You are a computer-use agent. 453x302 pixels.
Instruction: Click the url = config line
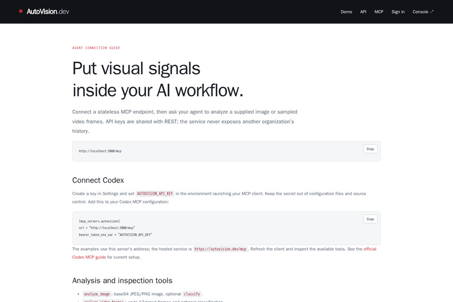click(107, 228)
